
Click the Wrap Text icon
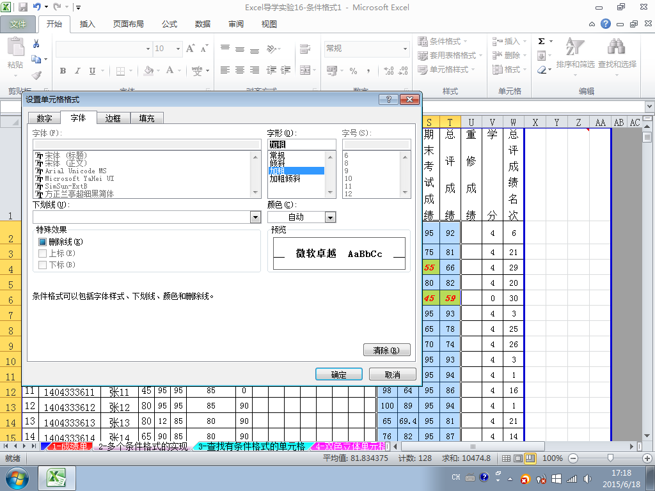pos(305,49)
